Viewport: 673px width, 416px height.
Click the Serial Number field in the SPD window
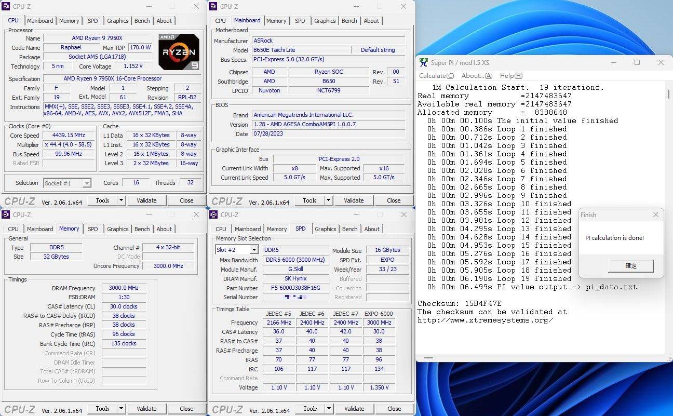(295, 297)
